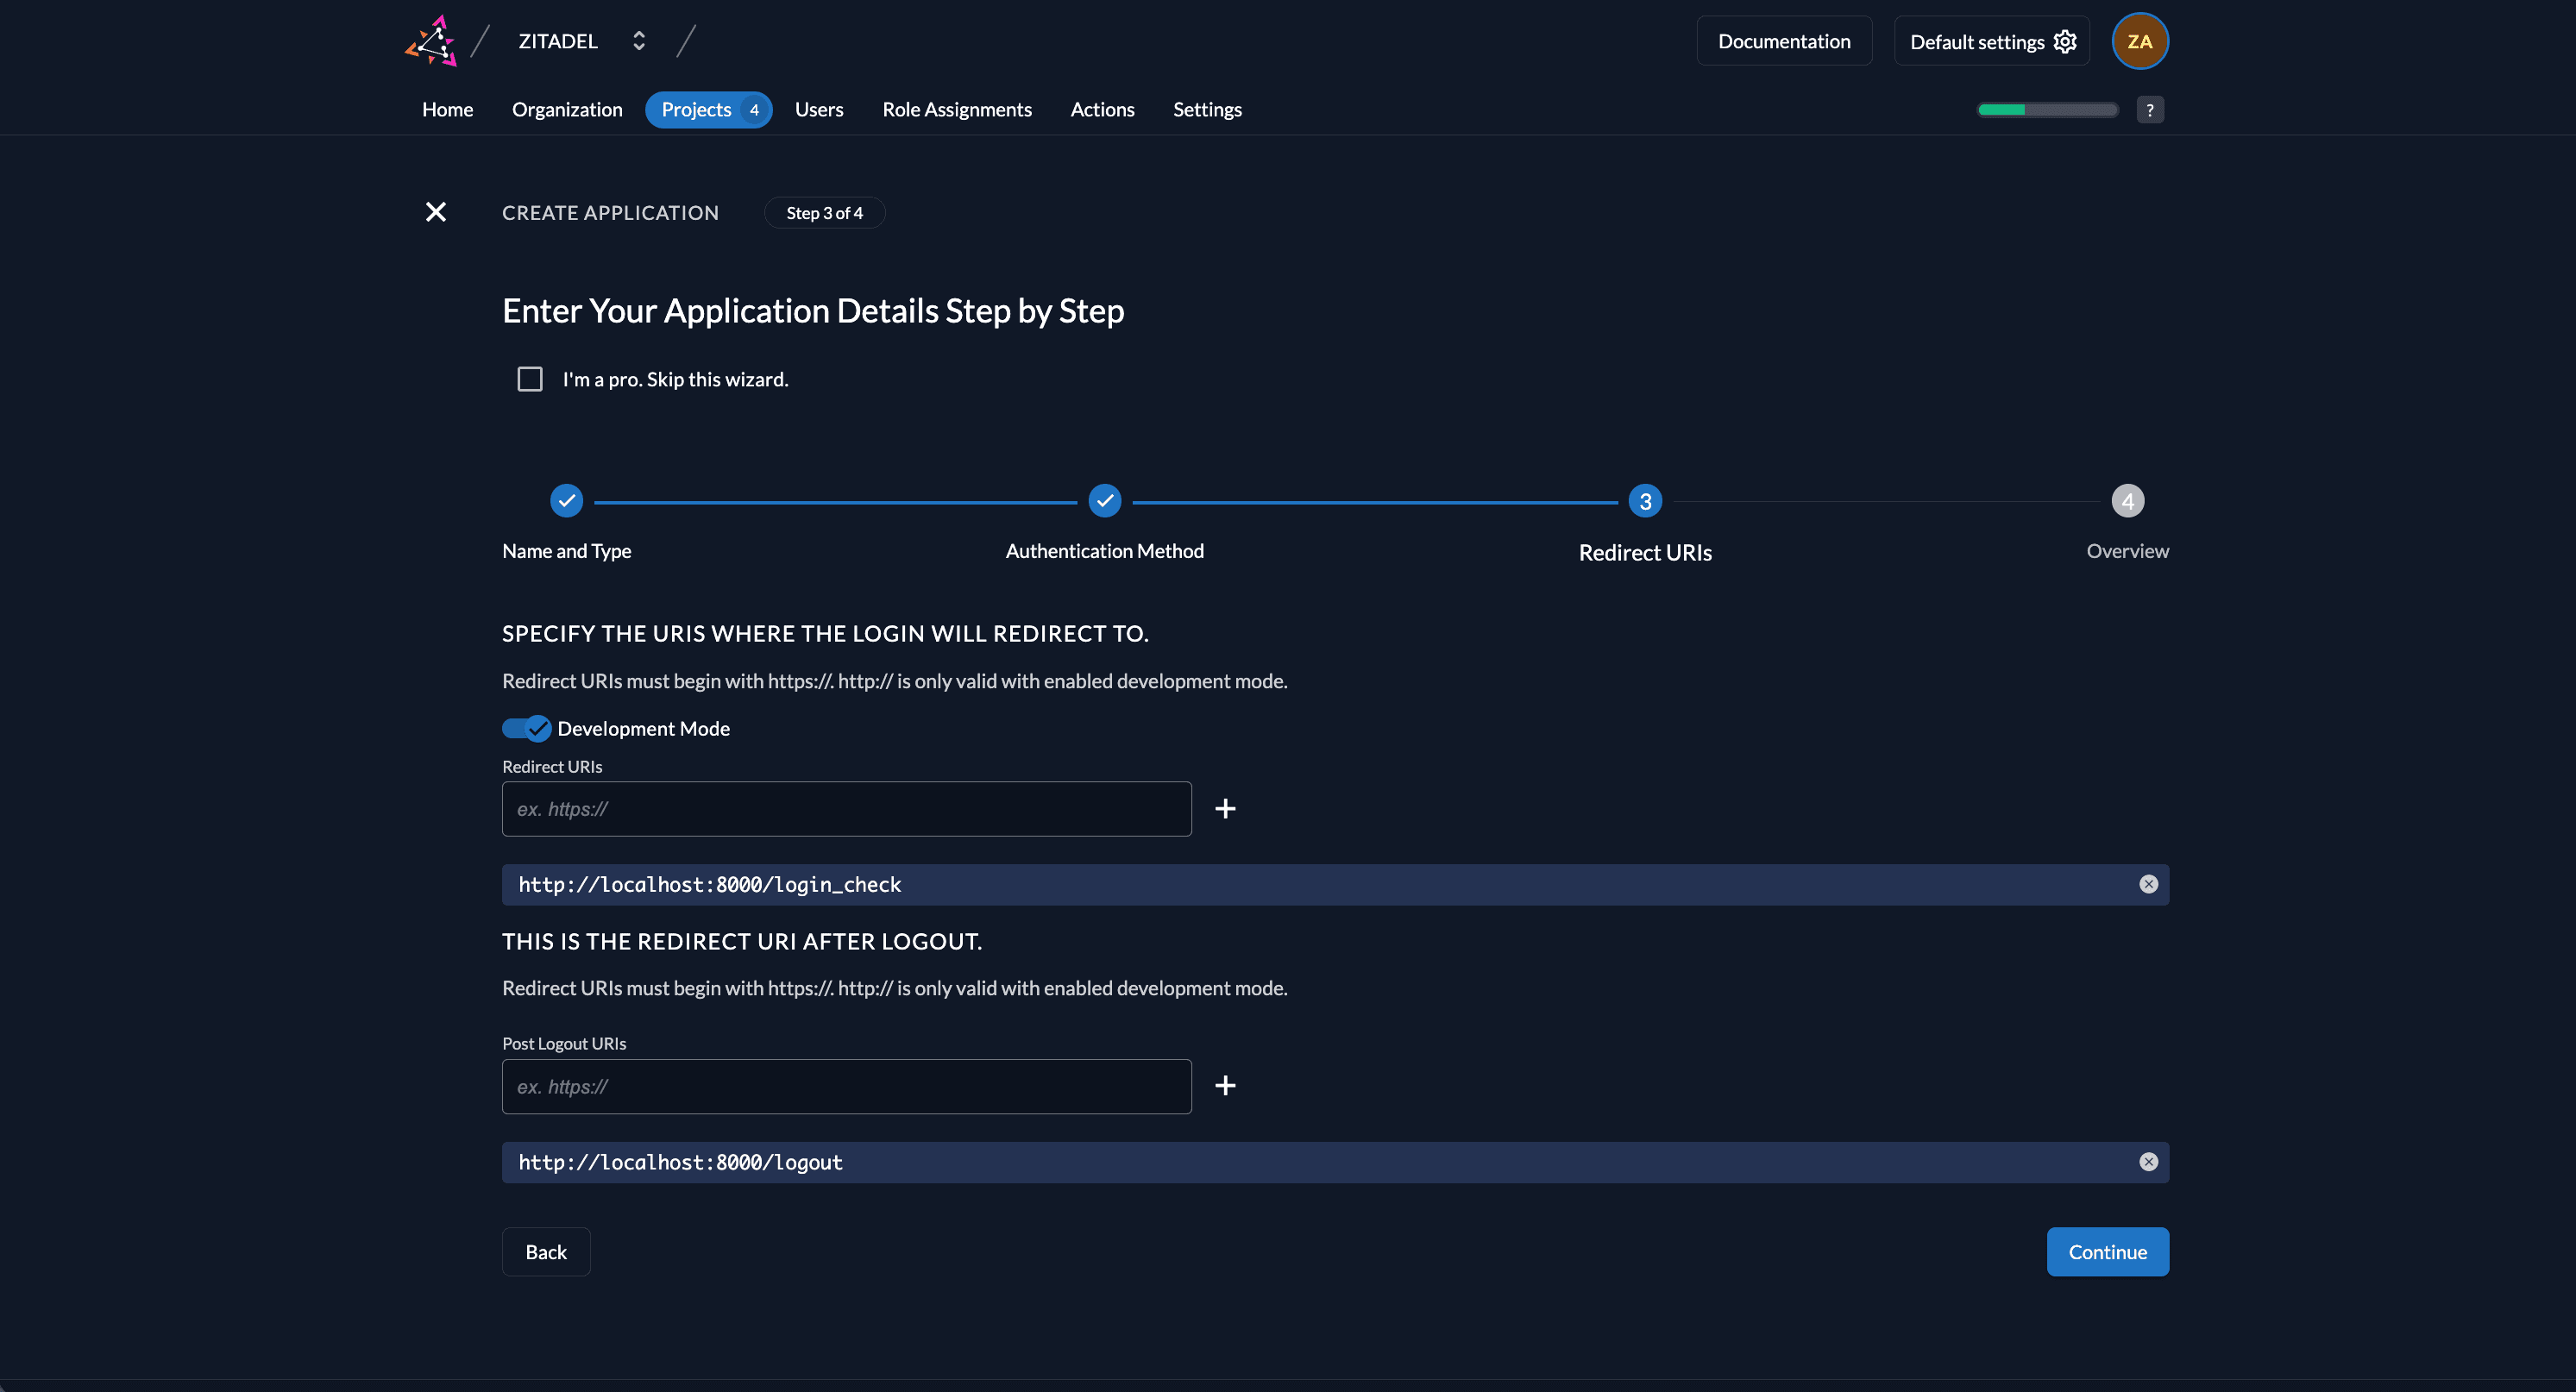Add a new Post Logout URI with the plus icon
2576x1392 pixels.
click(1225, 1085)
